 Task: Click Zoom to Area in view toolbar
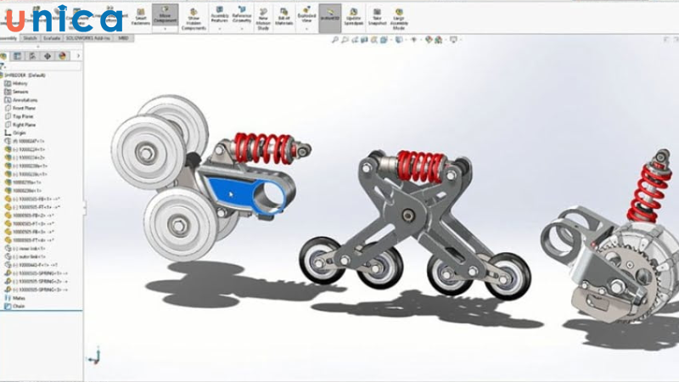[x=345, y=40]
